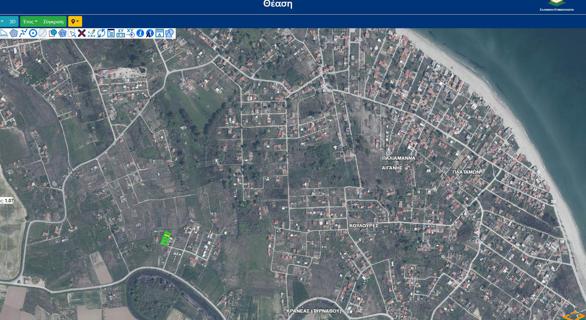Screen dimensions: 586x320
Task: Click the info icon with letter A
Action: tap(150, 33)
